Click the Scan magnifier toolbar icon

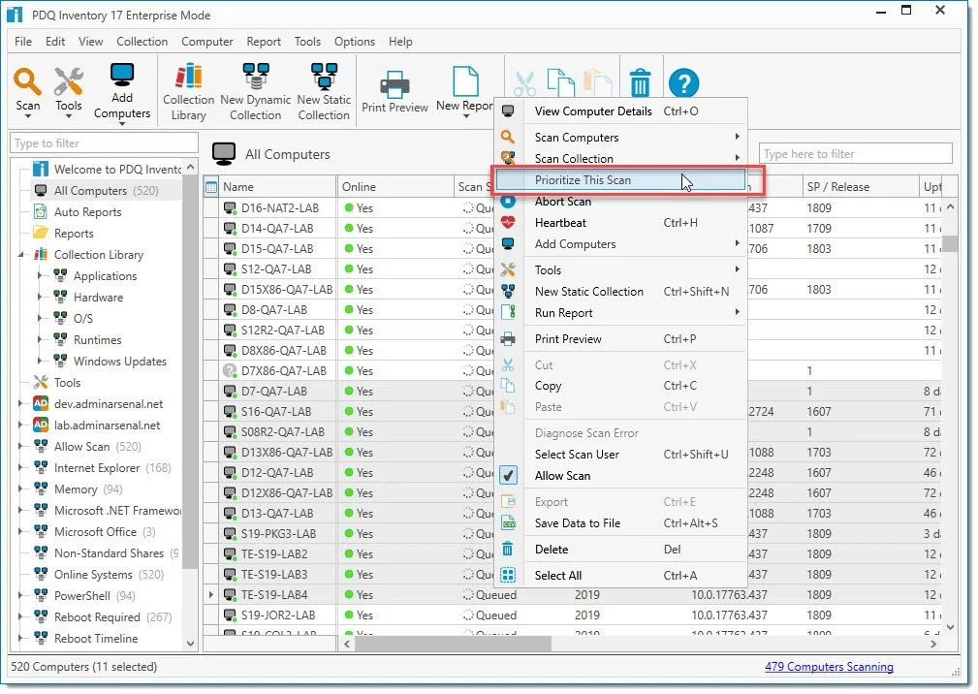[27, 81]
